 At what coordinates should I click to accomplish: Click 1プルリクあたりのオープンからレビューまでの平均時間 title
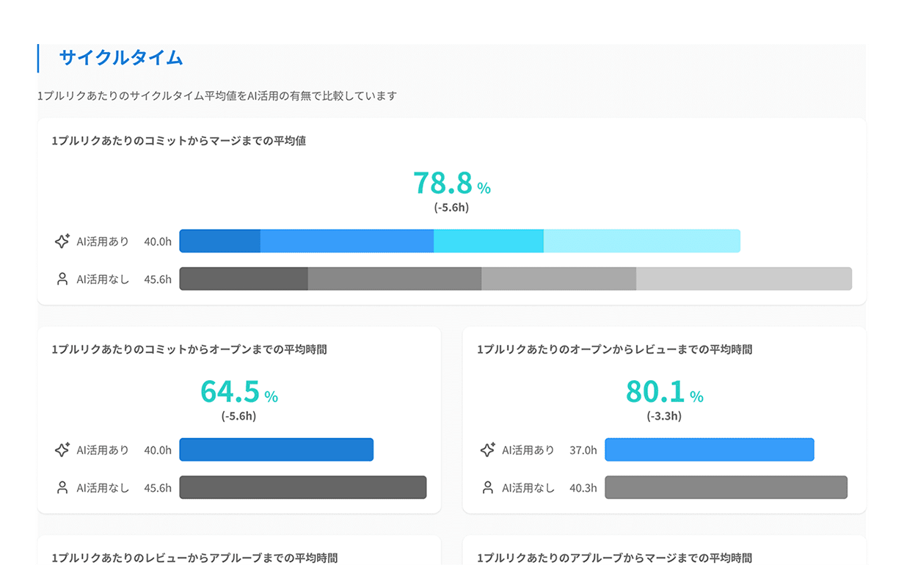click(x=615, y=350)
